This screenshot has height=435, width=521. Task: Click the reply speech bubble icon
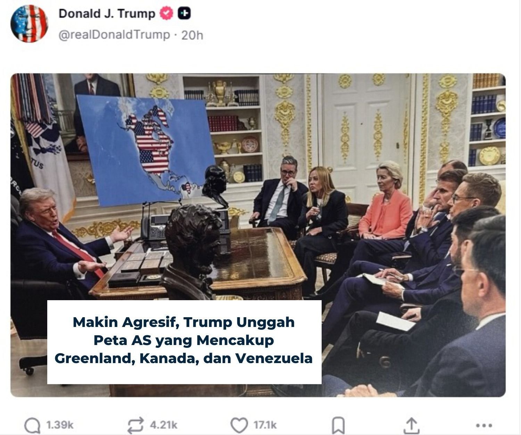(x=32, y=425)
